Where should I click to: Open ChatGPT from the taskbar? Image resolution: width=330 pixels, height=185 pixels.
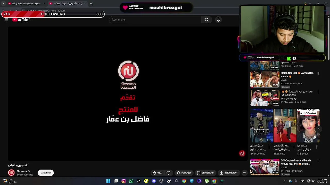[169, 181]
